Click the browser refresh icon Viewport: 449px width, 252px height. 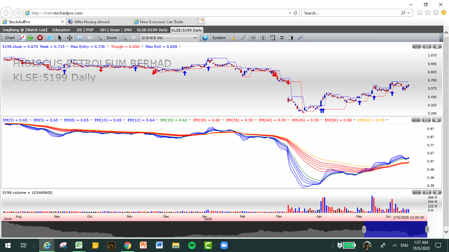click(295, 13)
